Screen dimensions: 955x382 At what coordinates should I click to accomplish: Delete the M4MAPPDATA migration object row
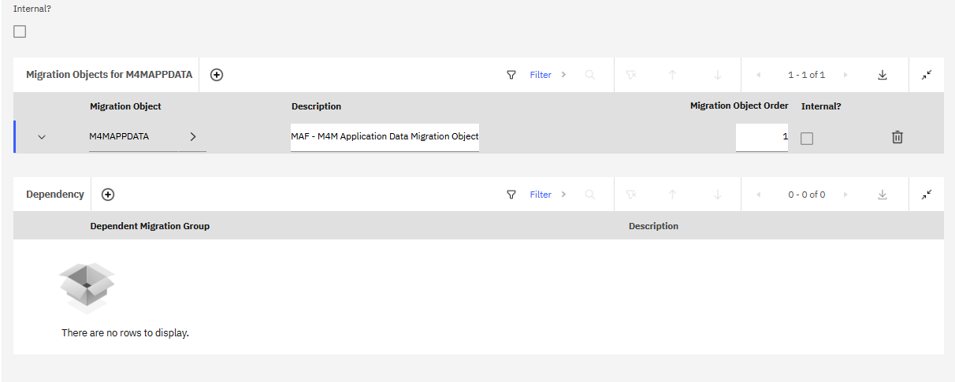pyautogui.click(x=897, y=137)
